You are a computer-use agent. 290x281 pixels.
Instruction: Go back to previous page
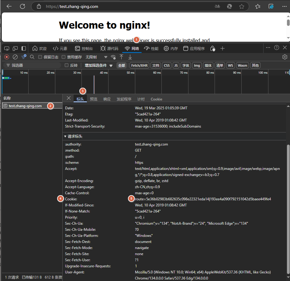pyautogui.click(x=9, y=6)
